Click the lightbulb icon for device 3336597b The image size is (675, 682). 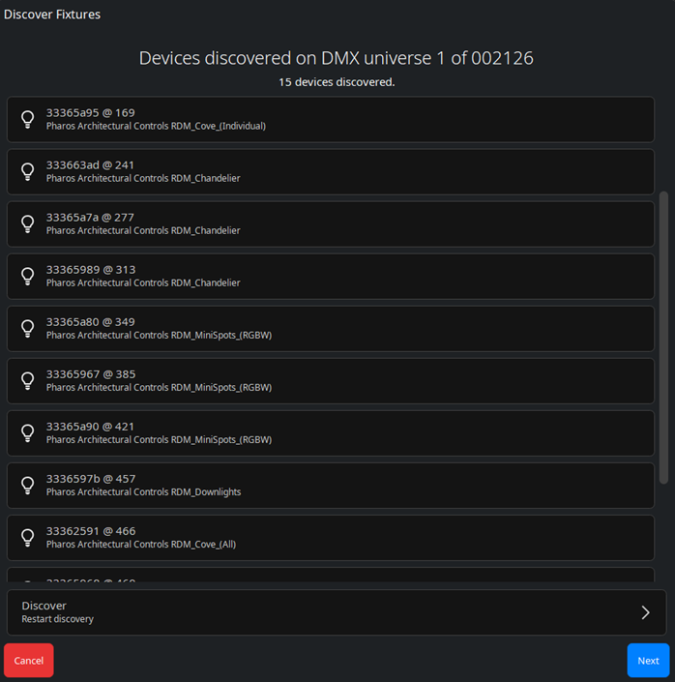click(28, 485)
